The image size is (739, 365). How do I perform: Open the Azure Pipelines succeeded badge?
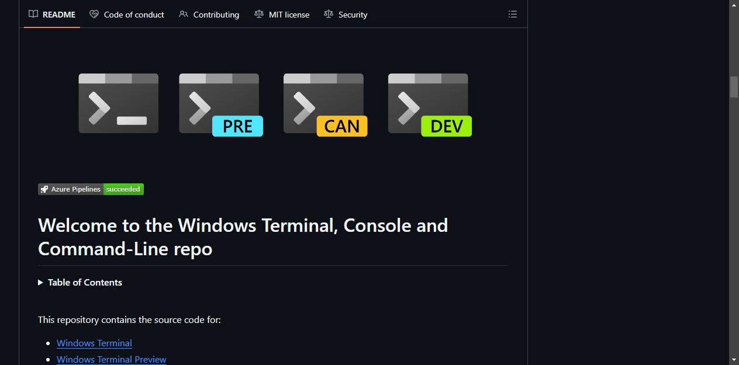91,189
